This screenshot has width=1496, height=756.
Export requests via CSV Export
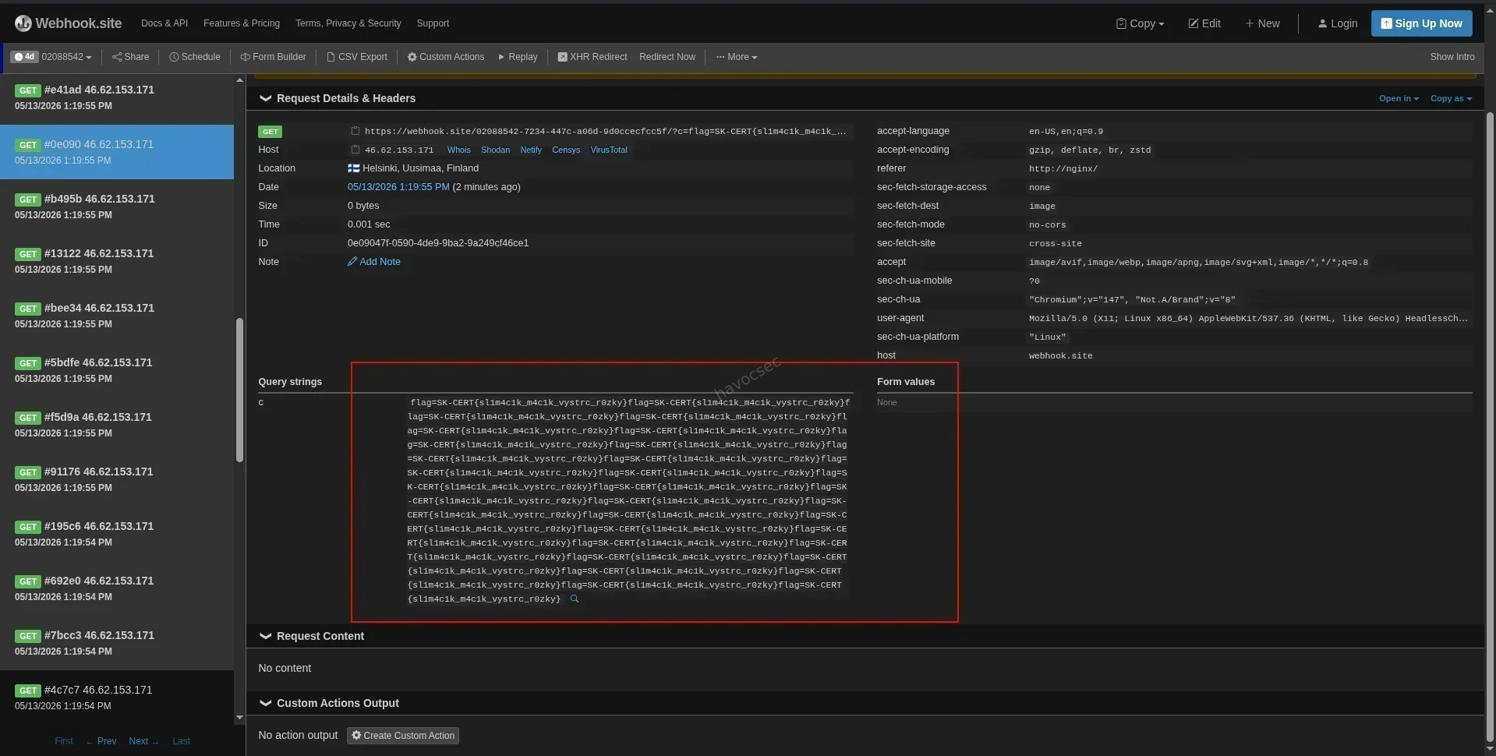[x=357, y=57]
